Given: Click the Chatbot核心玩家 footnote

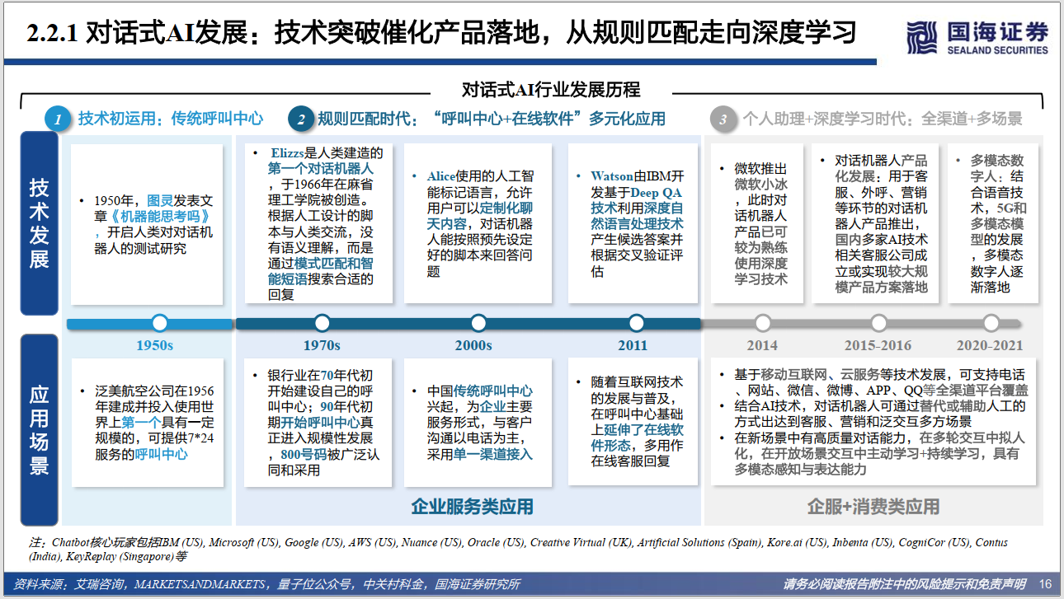Looking at the screenshot, I should click(518, 550).
